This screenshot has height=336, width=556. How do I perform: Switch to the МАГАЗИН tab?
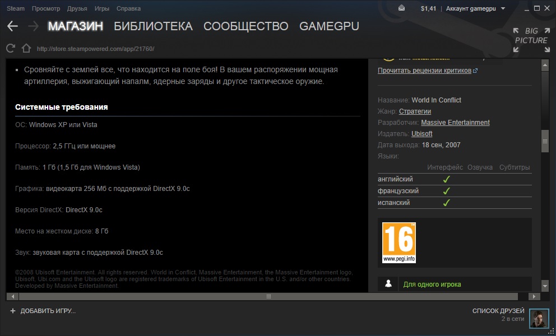pyautogui.click(x=76, y=26)
